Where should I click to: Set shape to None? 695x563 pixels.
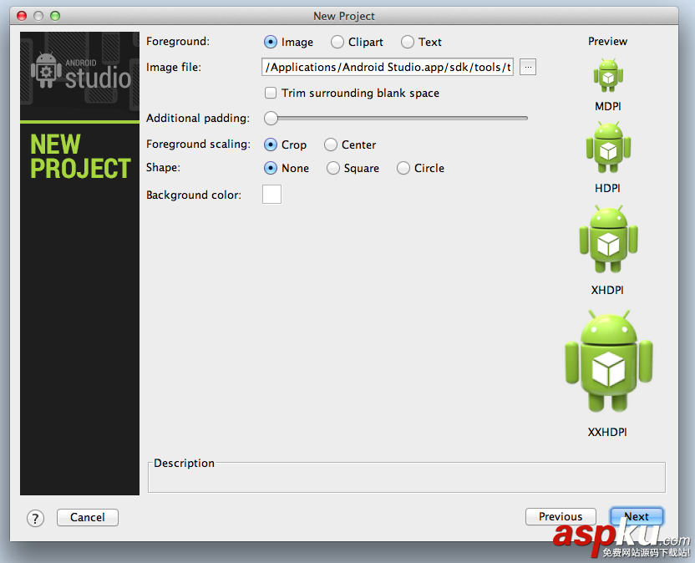(x=270, y=168)
